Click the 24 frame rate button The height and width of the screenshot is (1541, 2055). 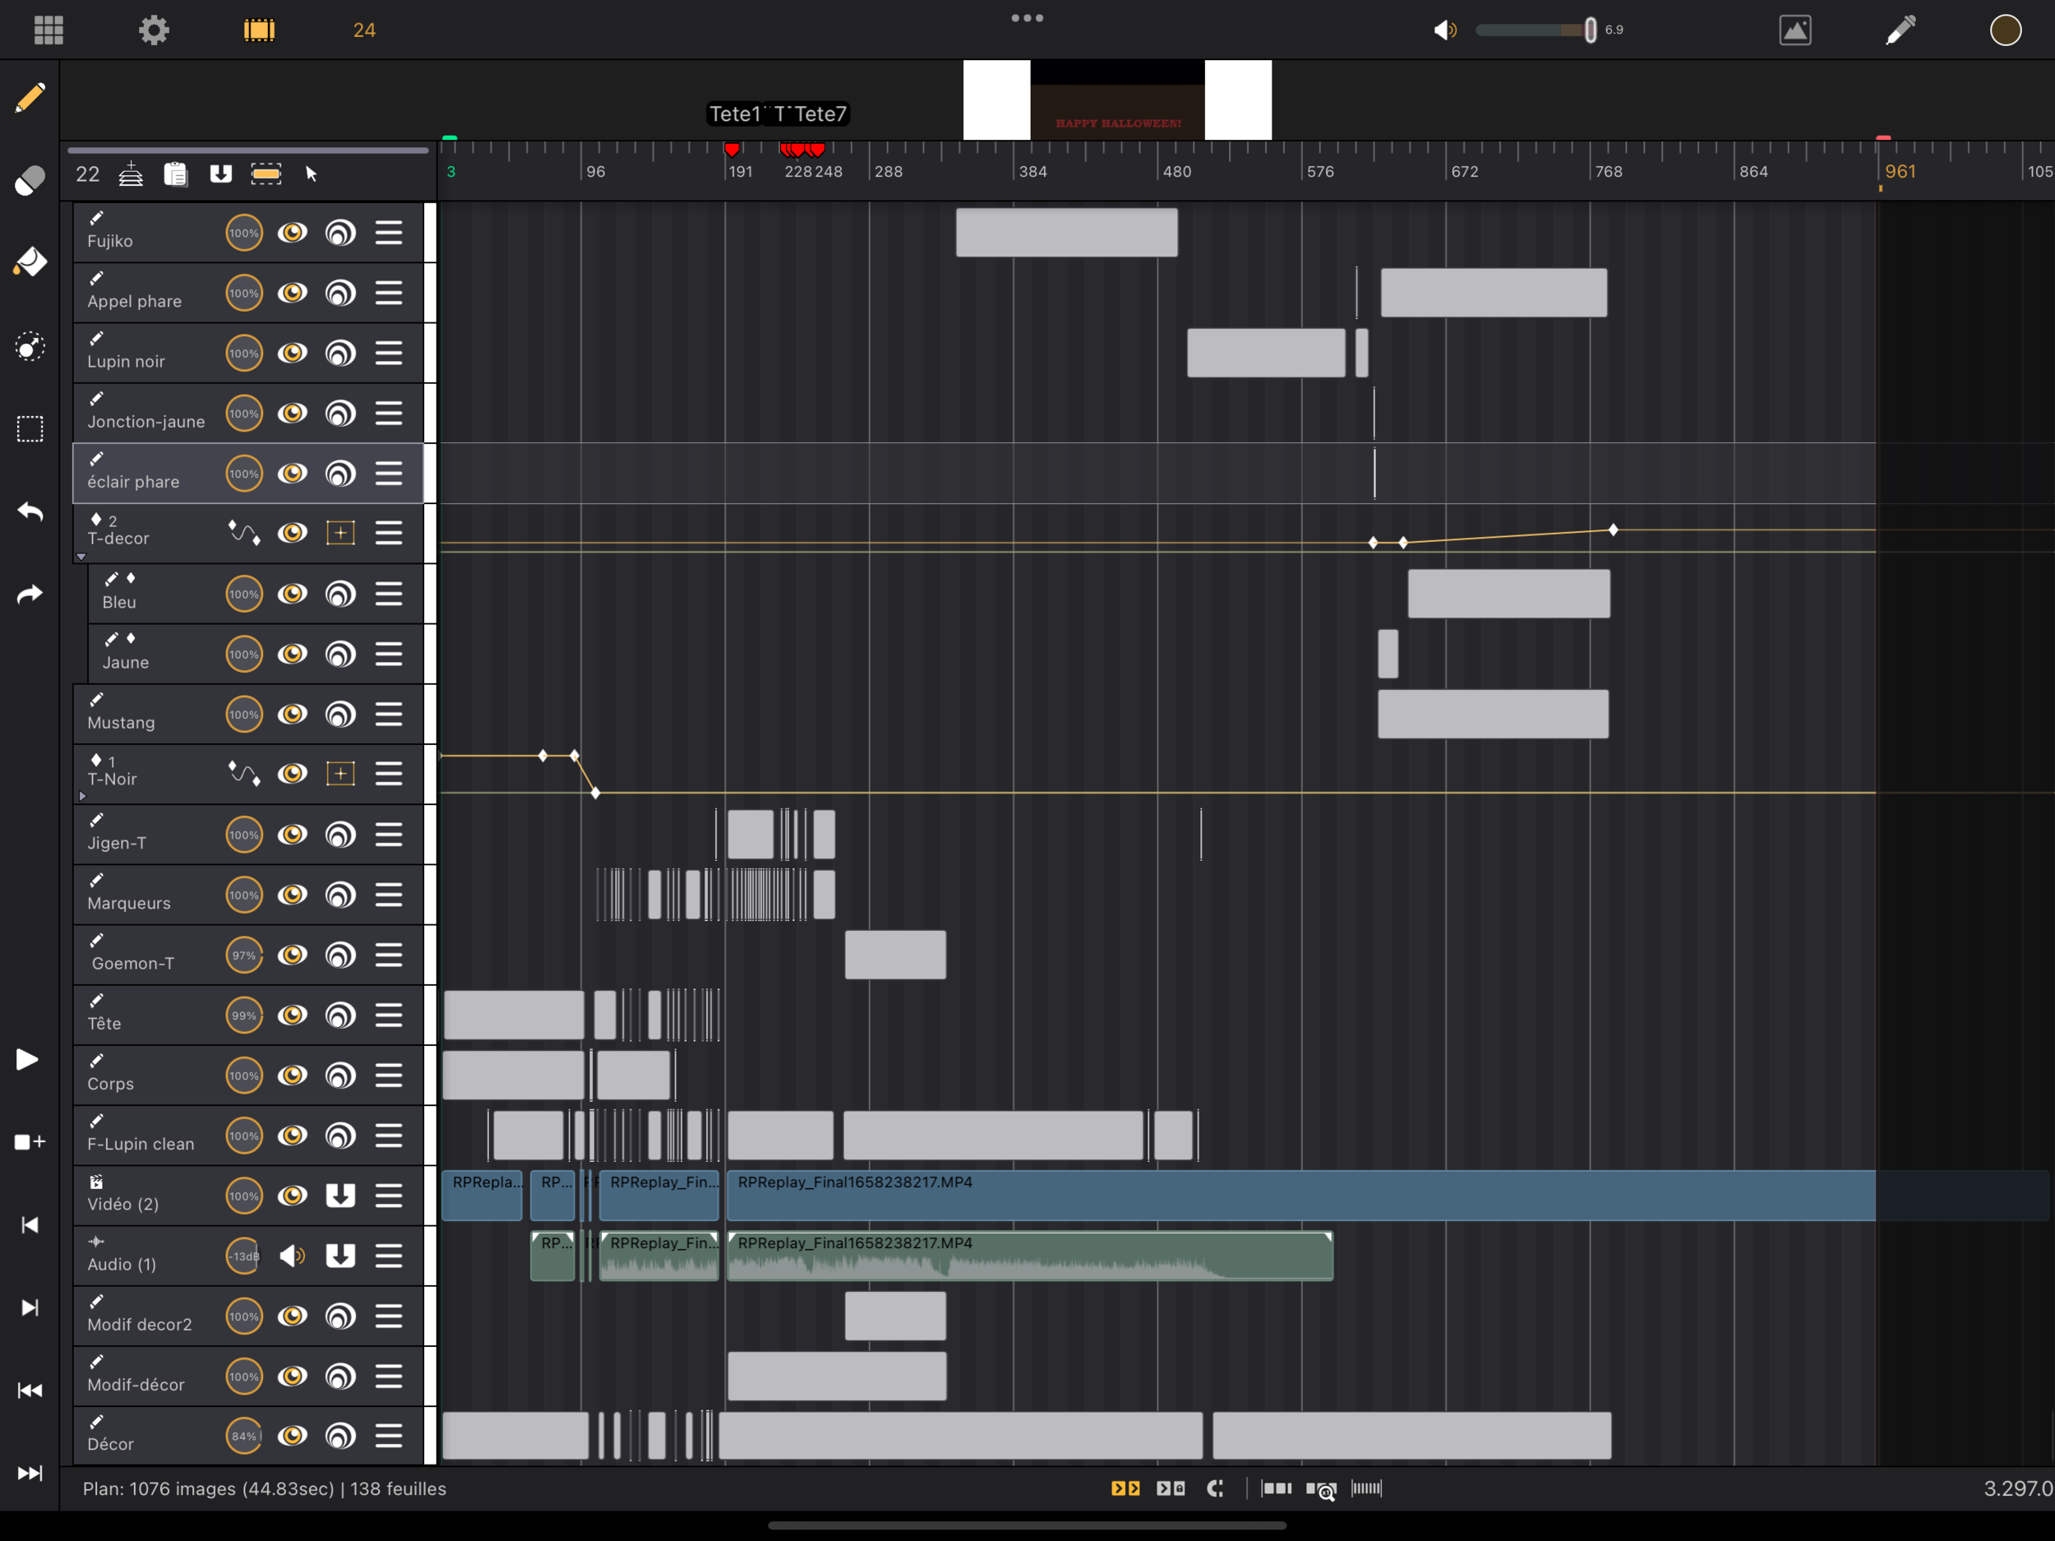(x=364, y=30)
